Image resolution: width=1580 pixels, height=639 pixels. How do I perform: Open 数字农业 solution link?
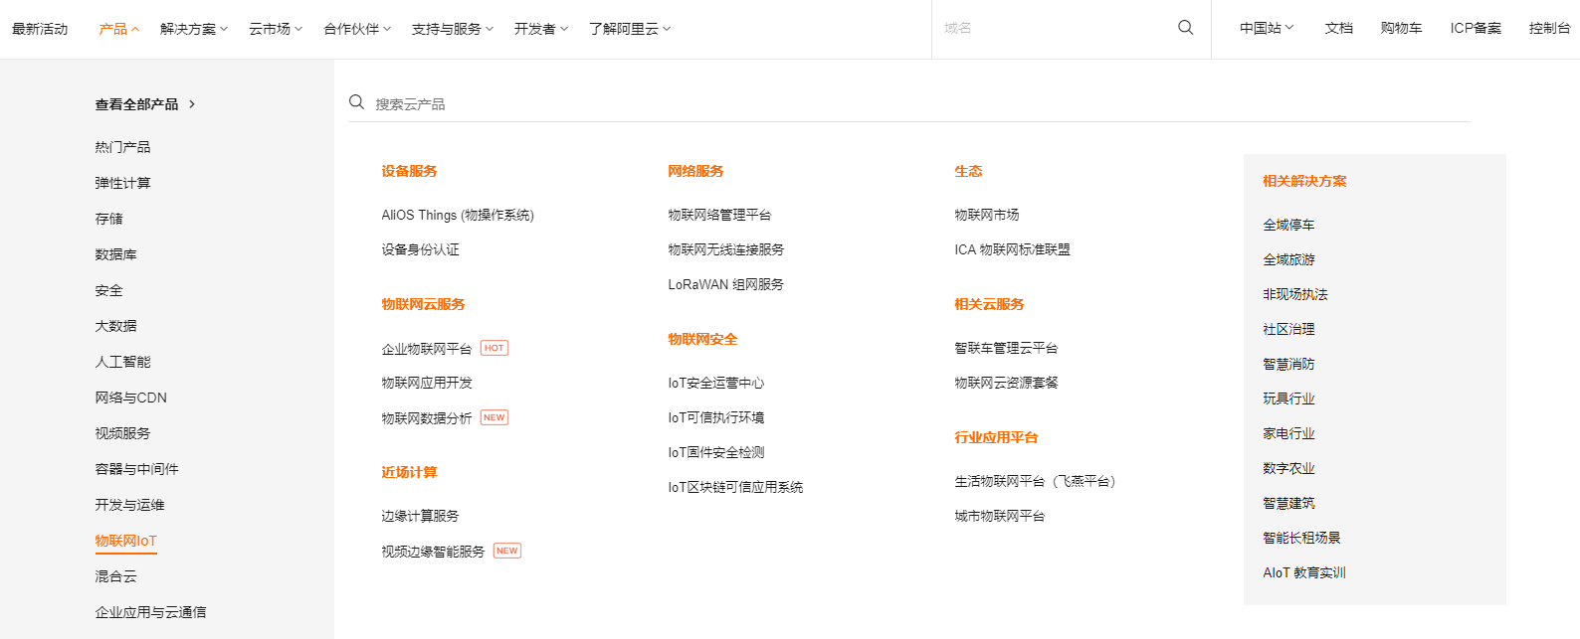point(1289,468)
